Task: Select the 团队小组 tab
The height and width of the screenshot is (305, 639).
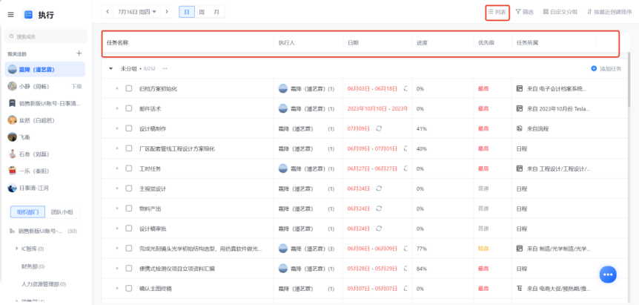Action: click(x=62, y=211)
